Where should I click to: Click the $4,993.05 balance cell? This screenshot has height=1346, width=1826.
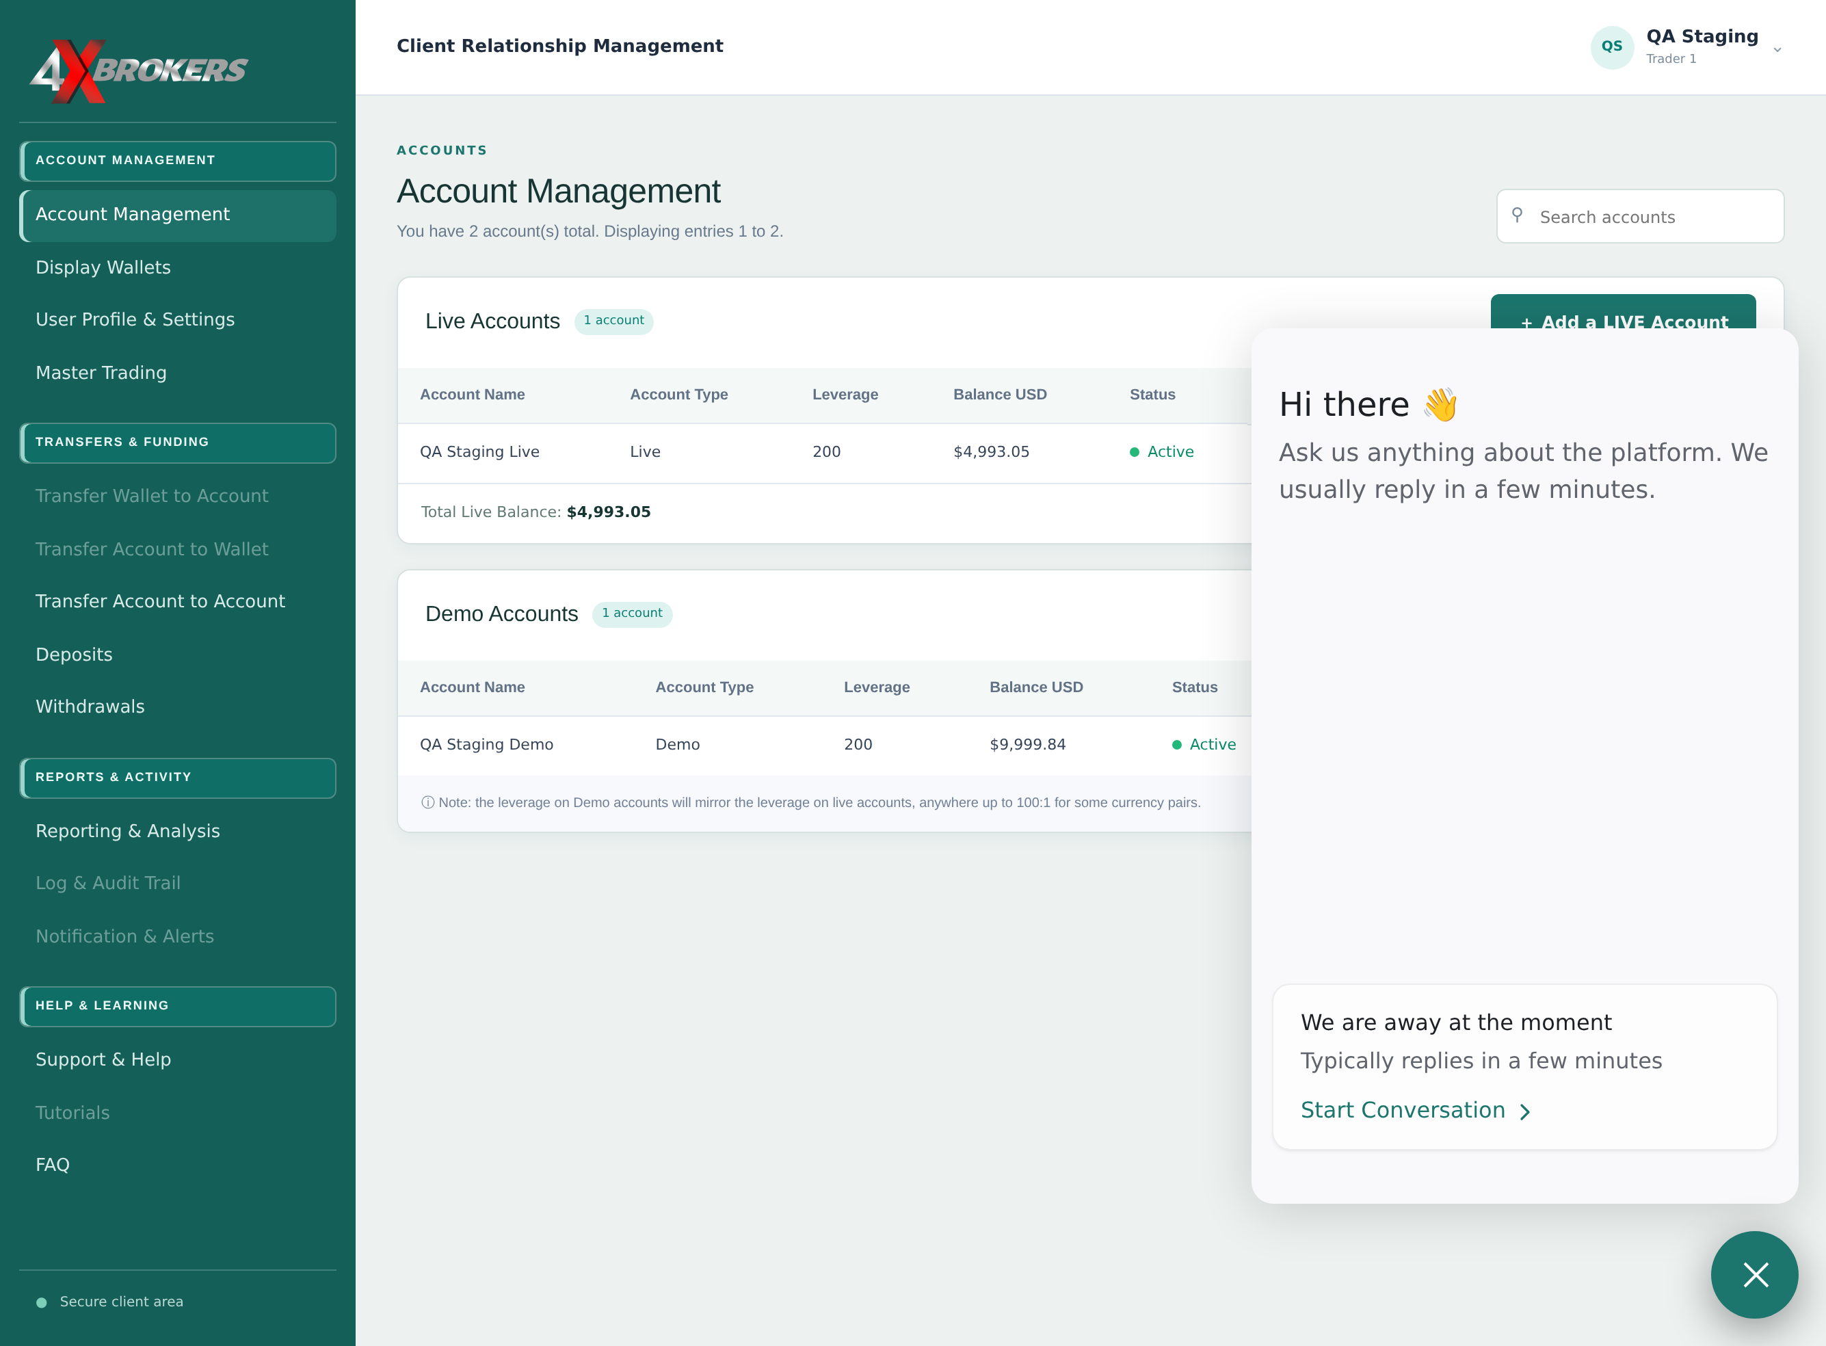pos(992,452)
